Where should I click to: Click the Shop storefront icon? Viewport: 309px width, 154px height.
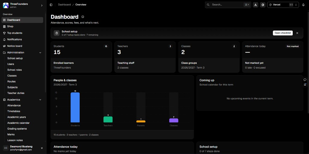tap(4, 27)
